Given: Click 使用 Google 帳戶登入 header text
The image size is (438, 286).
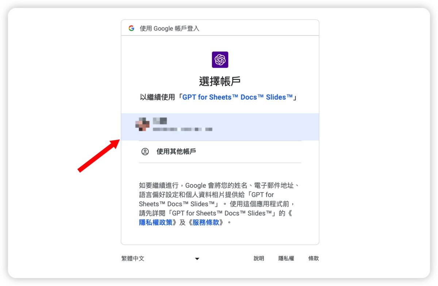Looking at the screenshot, I should (170, 28).
